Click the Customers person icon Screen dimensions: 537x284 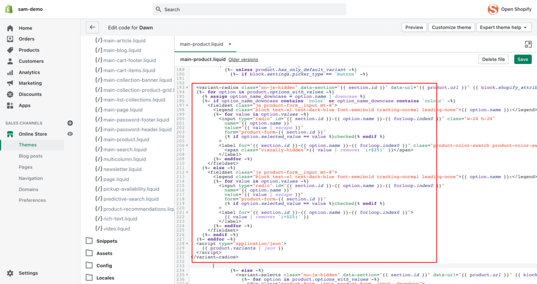tap(10, 61)
